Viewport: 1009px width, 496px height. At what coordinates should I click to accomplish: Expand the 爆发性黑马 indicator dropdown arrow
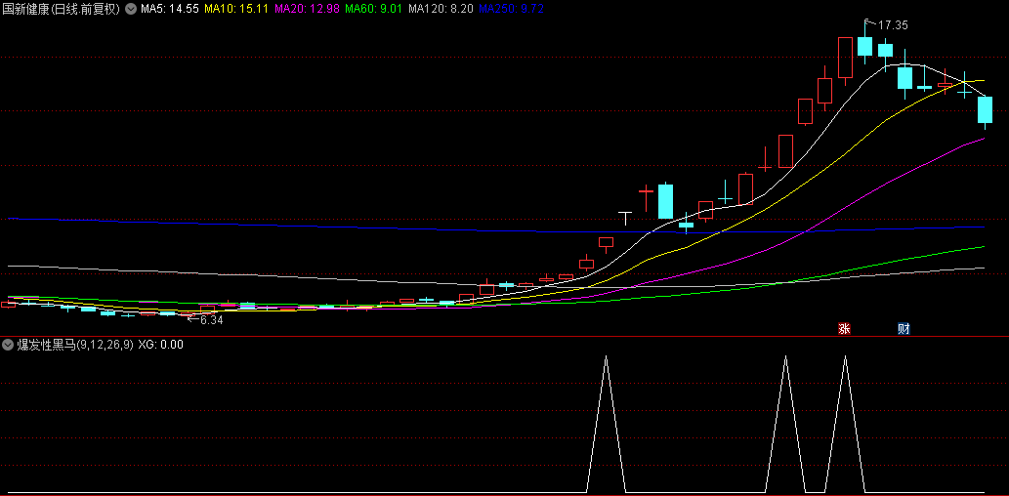pos(8,345)
